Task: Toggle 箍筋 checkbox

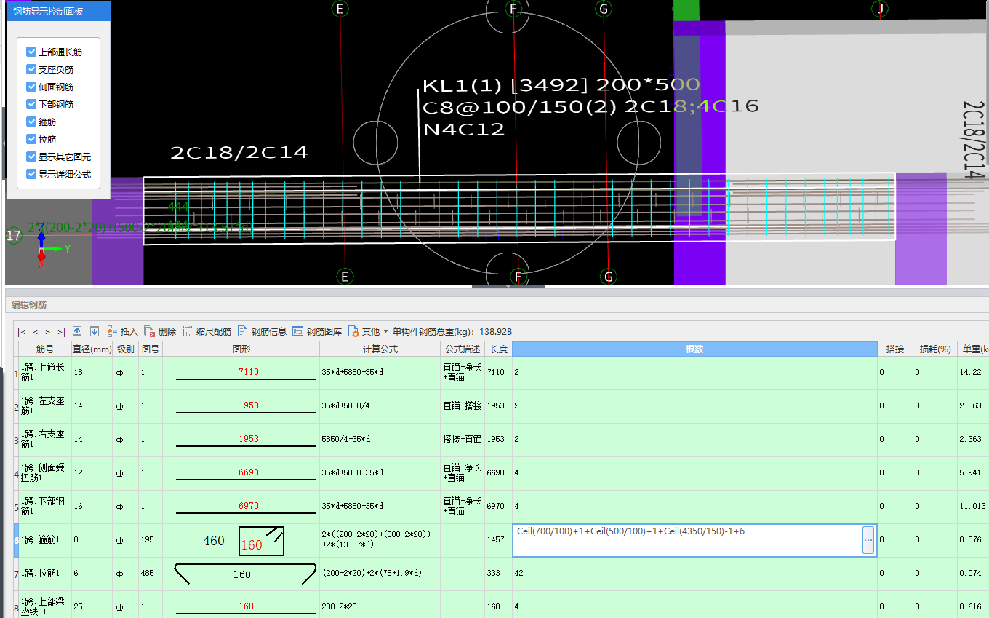Action: coord(31,122)
